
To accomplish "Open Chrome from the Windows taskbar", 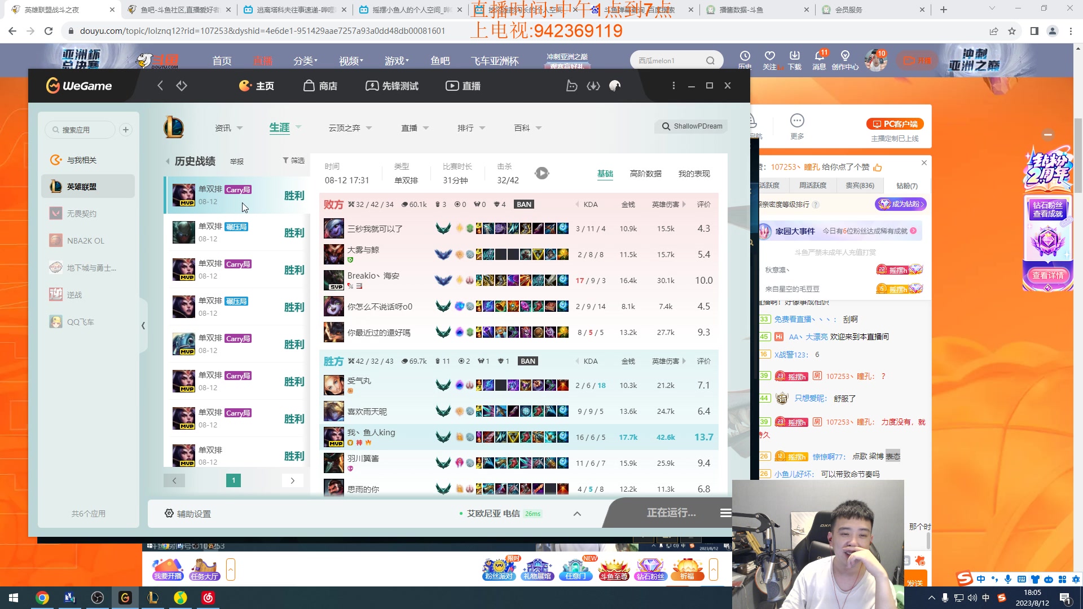I will pyautogui.click(x=42, y=598).
